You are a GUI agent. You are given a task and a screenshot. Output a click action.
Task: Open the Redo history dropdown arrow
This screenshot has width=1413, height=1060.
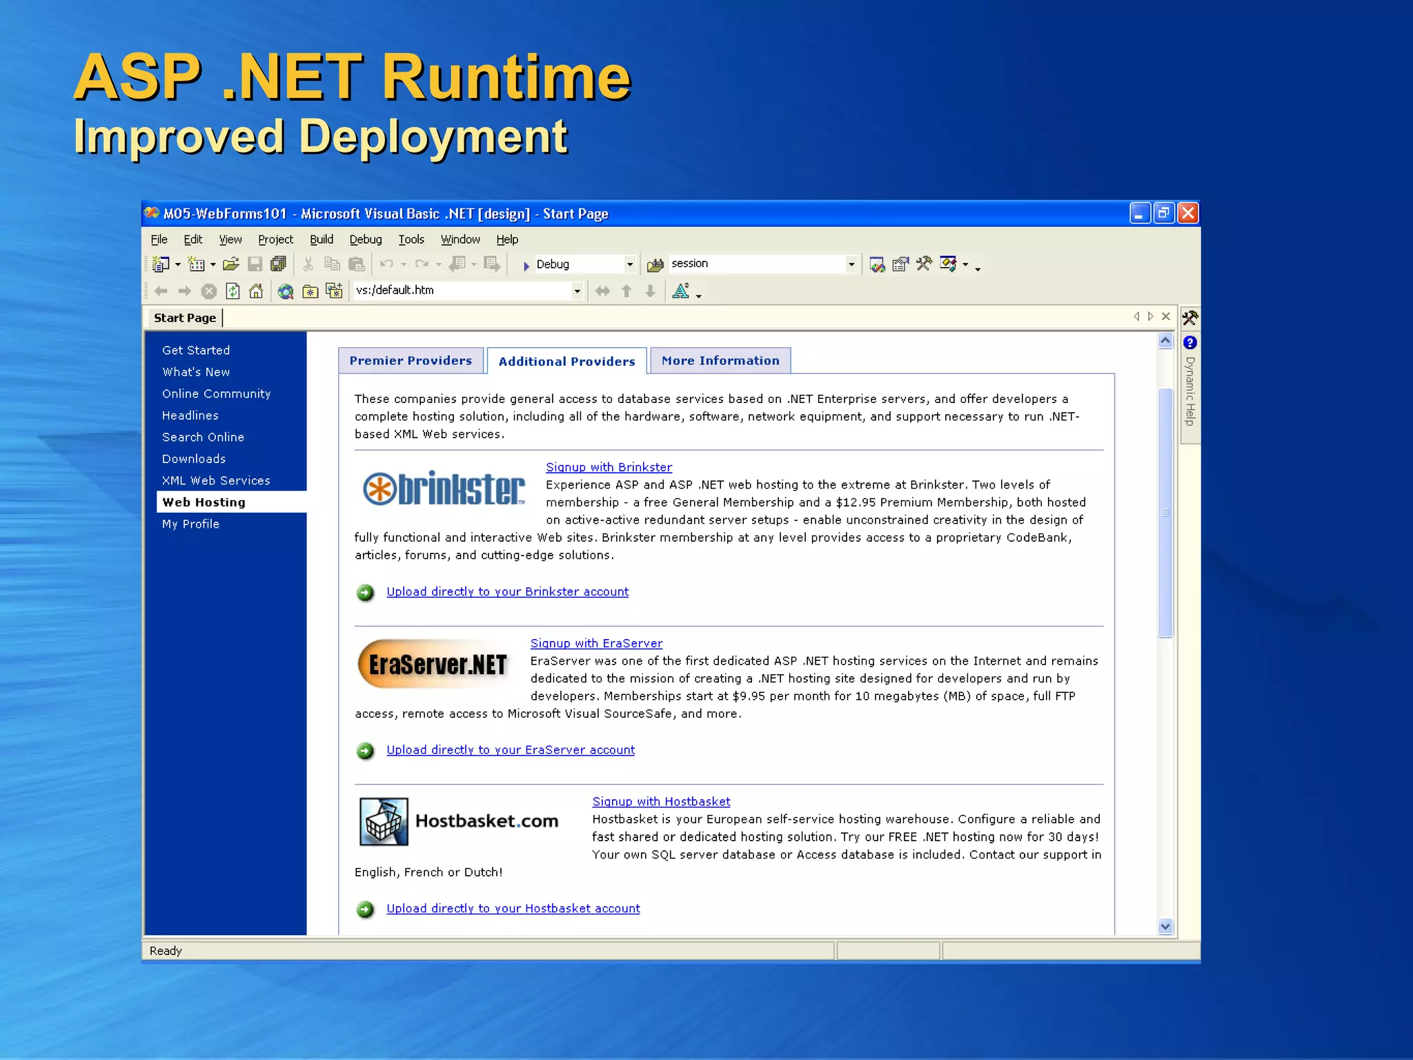(439, 265)
